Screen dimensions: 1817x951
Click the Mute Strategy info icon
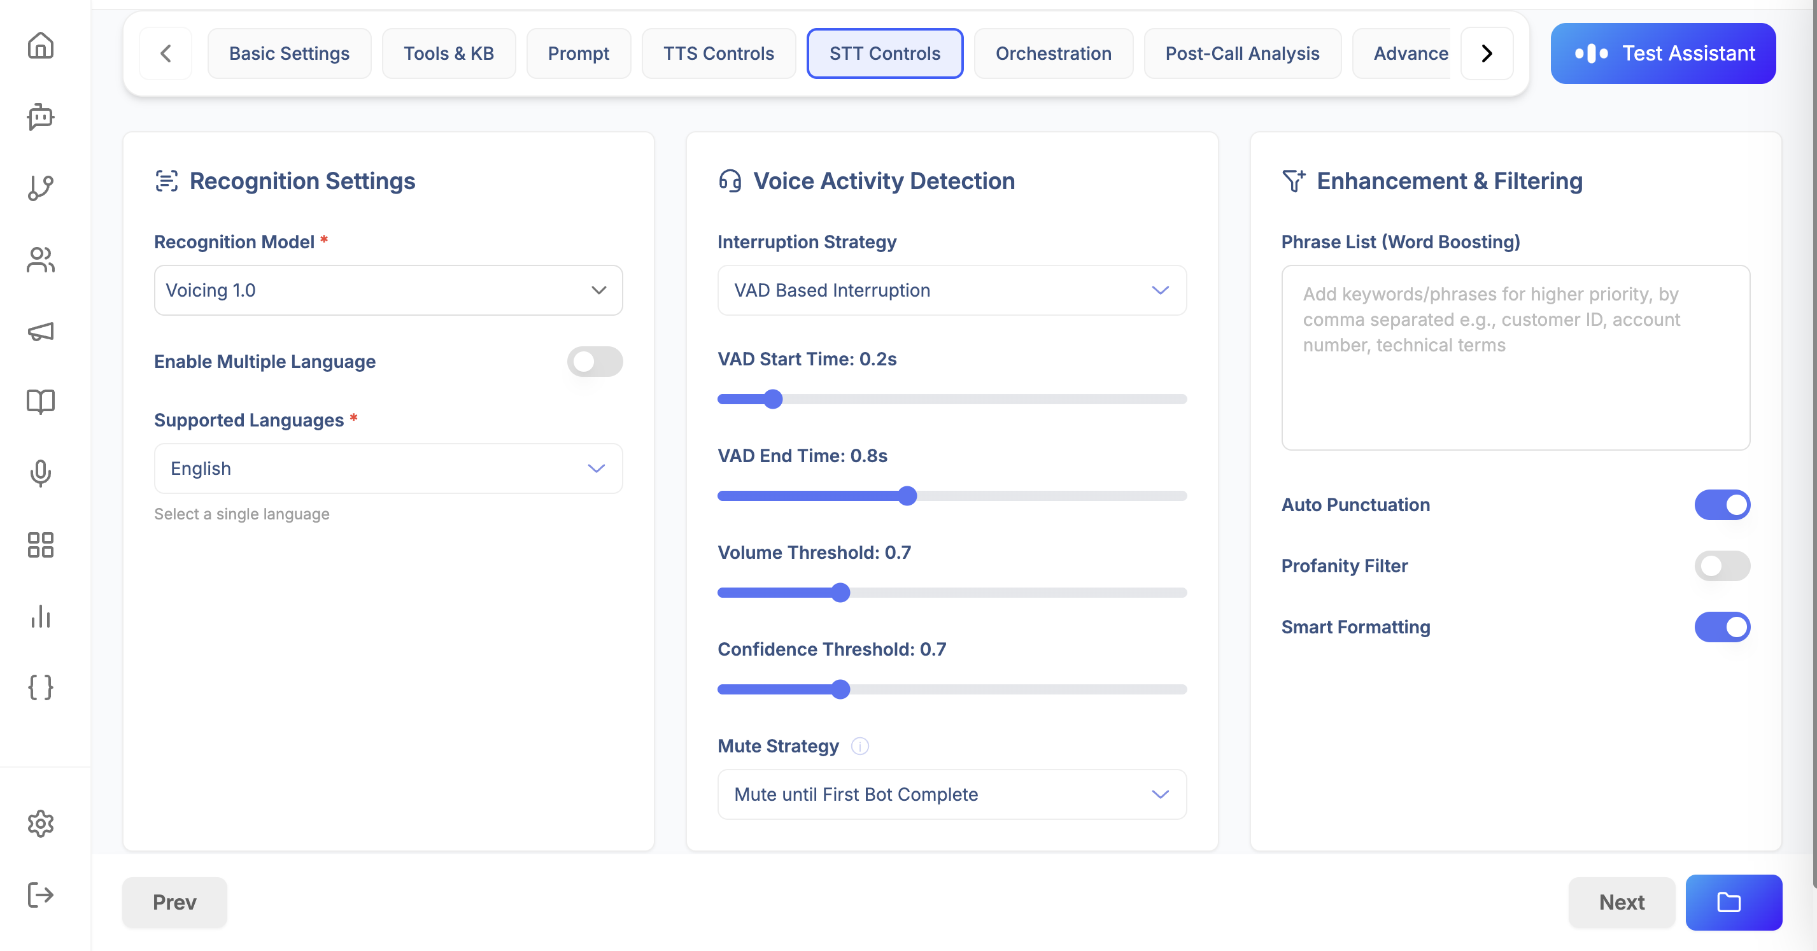pyautogui.click(x=859, y=745)
